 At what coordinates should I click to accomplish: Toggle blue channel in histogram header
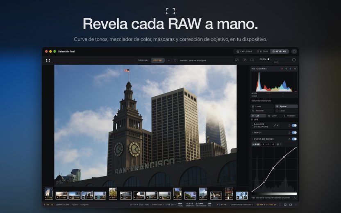[290, 69]
